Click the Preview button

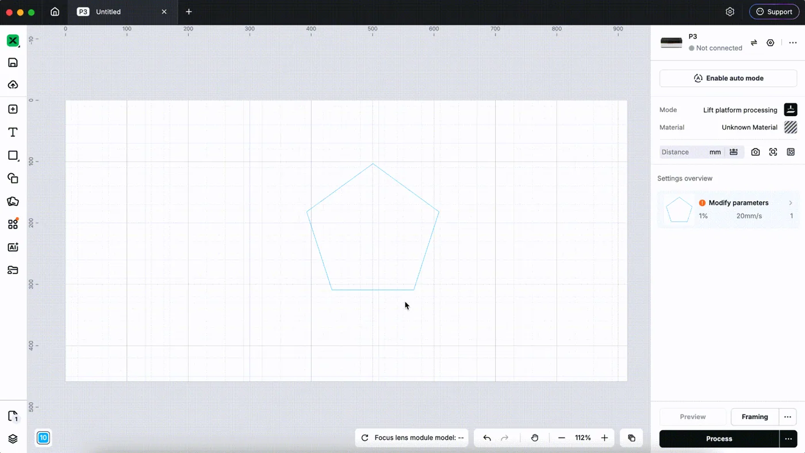coord(693,417)
